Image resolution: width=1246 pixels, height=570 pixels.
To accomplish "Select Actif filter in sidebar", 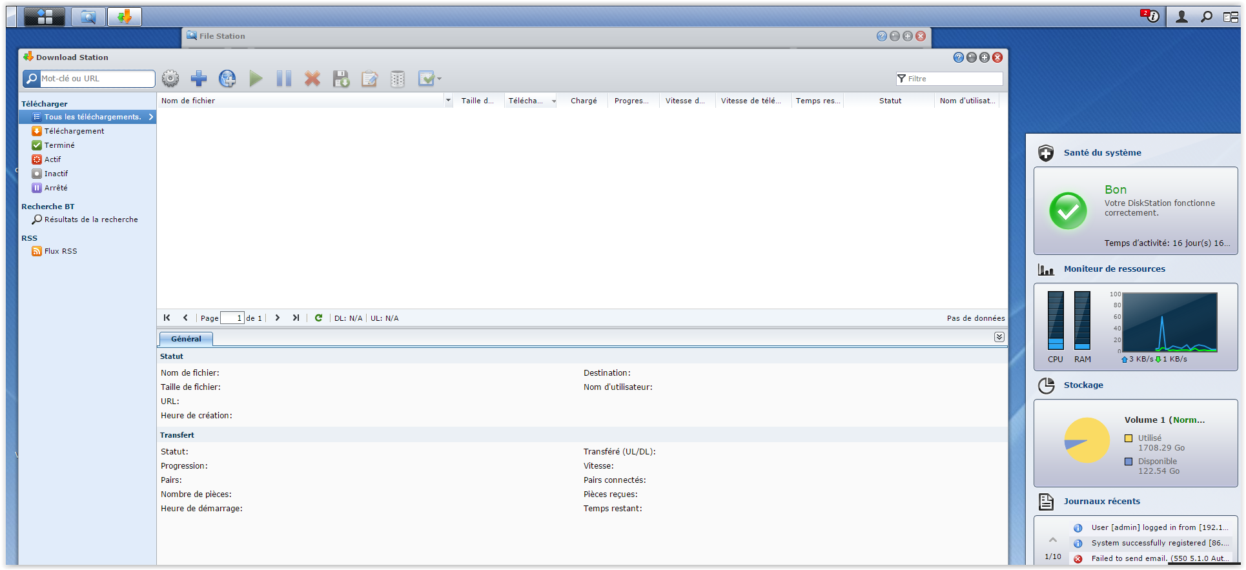I will coord(52,159).
